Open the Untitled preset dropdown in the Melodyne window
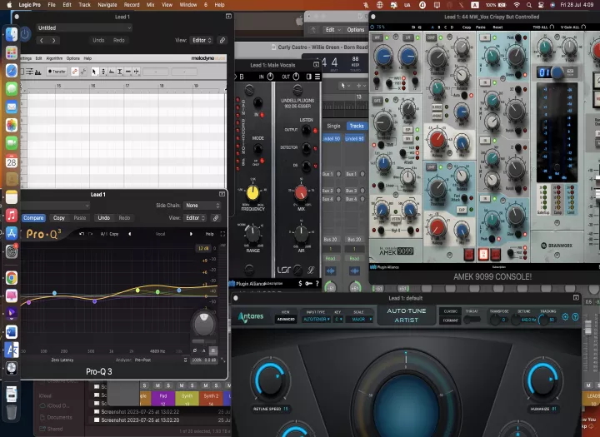The image size is (600, 437). 84,28
